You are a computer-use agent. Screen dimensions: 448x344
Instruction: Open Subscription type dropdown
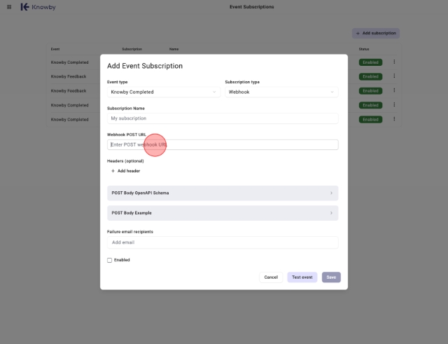pos(281,92)
